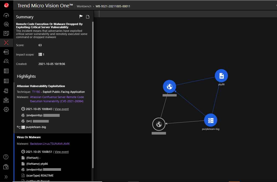Click the Summary panel vertical scrollbar
This screenshot has height=182, width=277.
pyautogui.click(x=93, y=78)
